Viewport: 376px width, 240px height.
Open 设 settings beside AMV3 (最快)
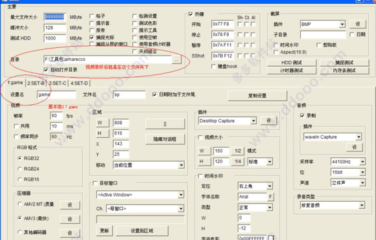pos(70,219)
